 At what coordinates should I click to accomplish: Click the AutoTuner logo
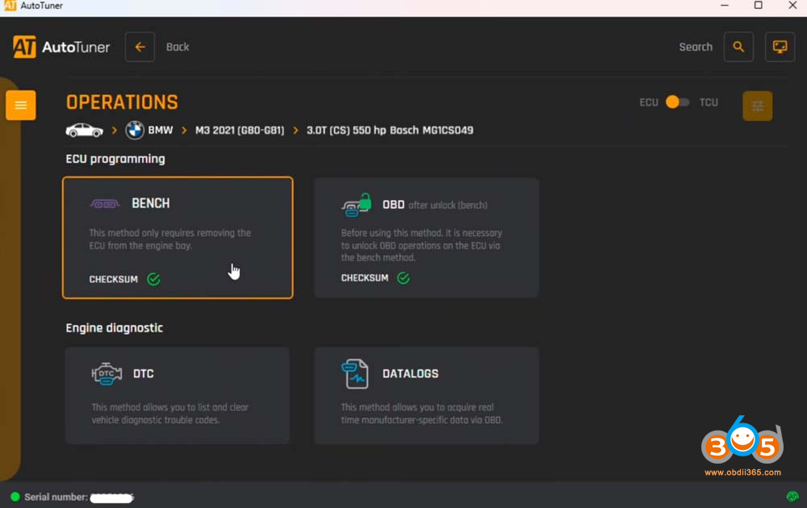(x=61, y=47)
